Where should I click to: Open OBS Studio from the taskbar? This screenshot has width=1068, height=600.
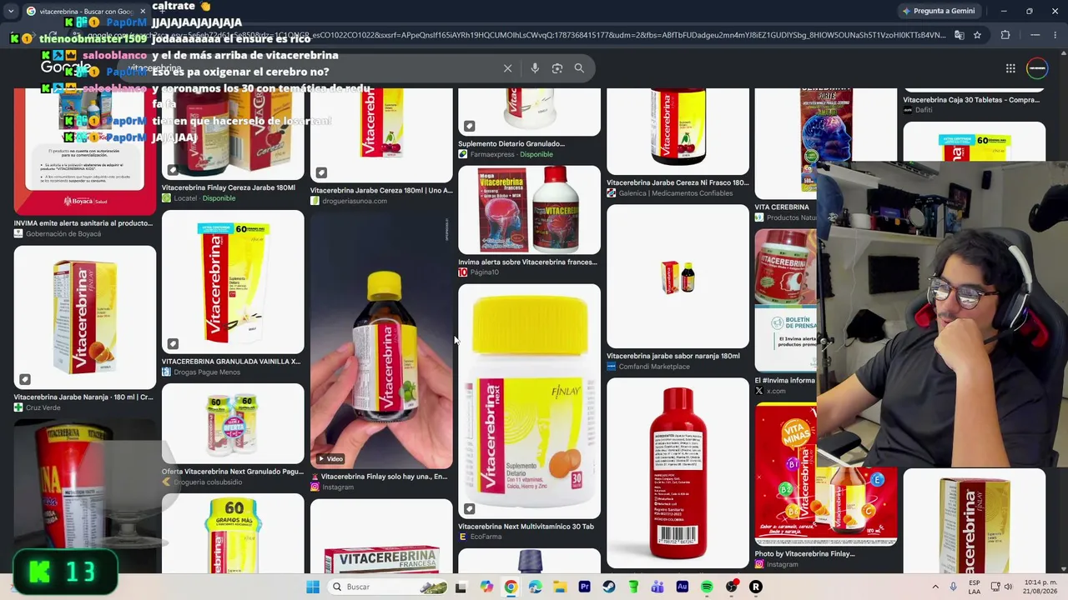732,587
